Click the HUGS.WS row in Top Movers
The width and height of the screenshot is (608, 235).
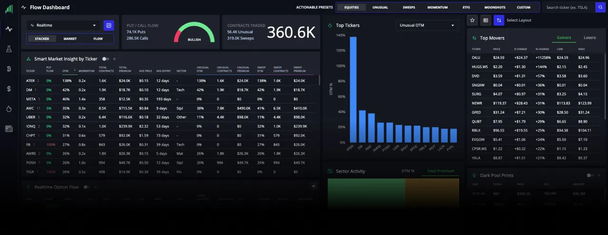[536, 67]
